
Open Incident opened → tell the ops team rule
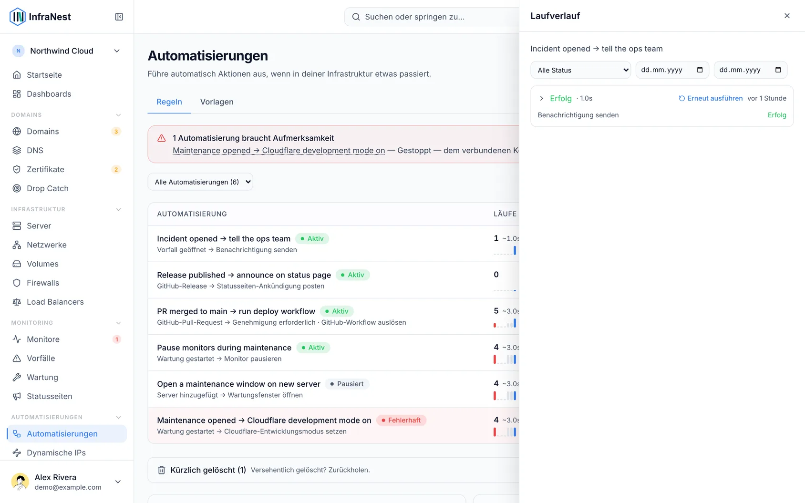tap(224, 239)
